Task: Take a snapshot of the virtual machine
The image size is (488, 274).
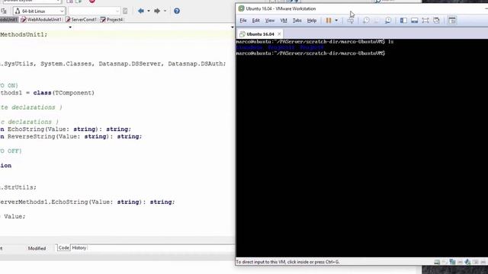Action: click(x=366, y=21)
